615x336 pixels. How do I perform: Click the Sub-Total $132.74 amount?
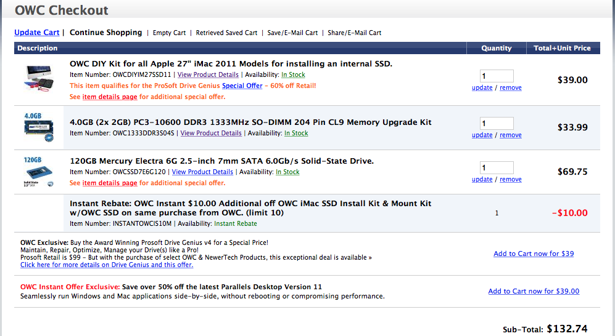click(567, 329)
